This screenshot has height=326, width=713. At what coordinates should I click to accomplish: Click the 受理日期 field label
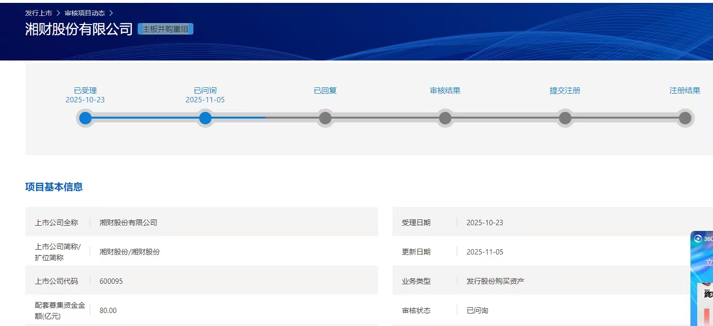[416, 223]
